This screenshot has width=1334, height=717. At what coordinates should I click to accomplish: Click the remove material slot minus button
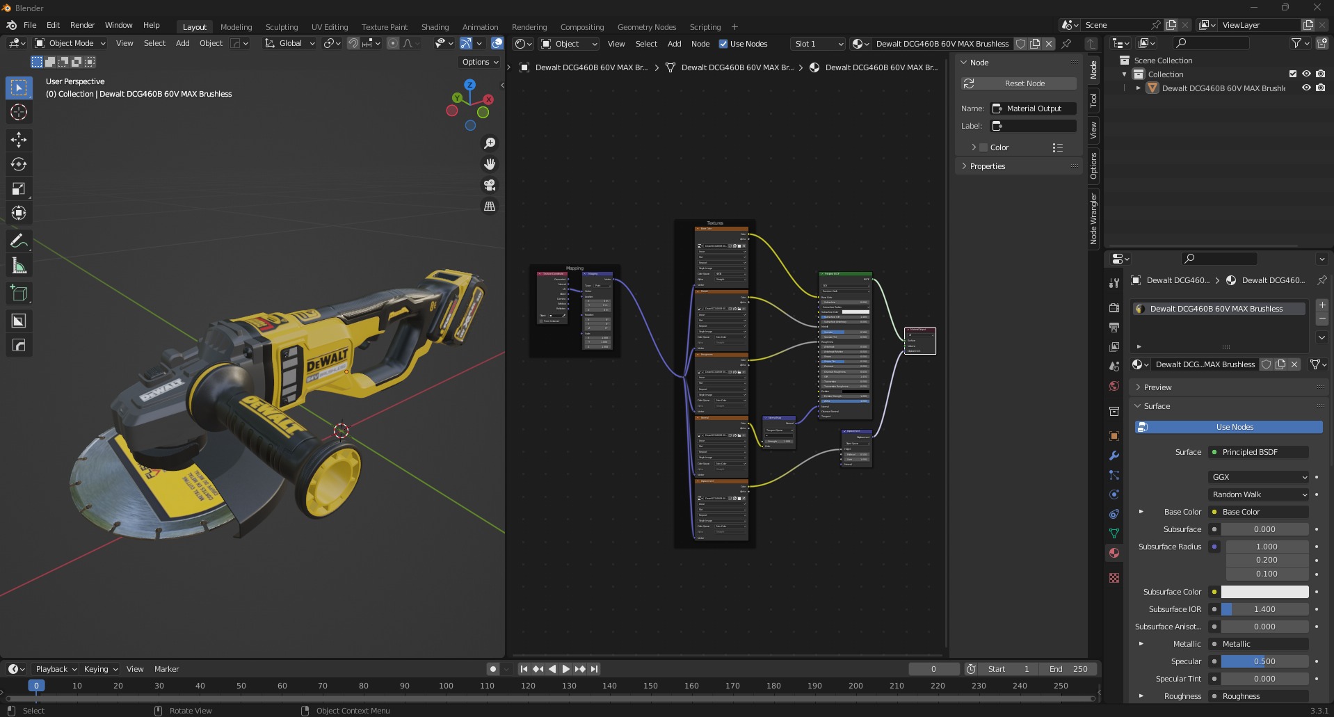click(x=1322, y=319)
